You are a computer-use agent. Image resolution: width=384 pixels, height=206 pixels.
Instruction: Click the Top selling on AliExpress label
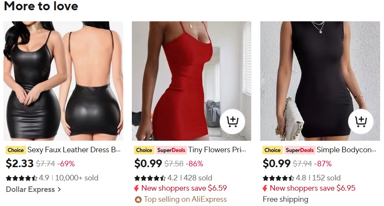(185, 200)
